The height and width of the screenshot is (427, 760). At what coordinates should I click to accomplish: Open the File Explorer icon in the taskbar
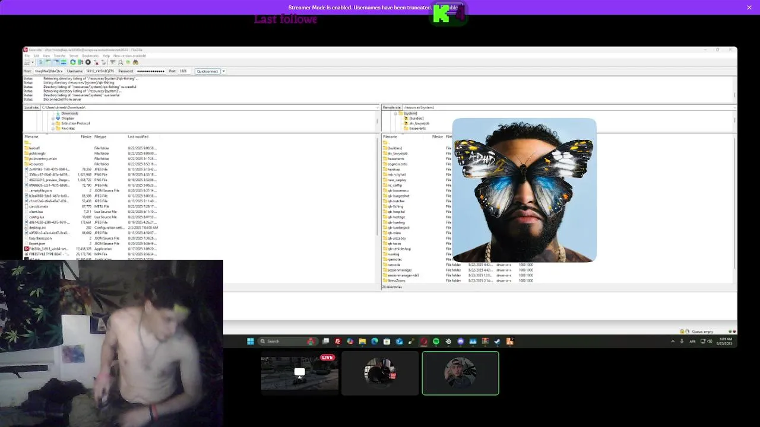(362, 341)
